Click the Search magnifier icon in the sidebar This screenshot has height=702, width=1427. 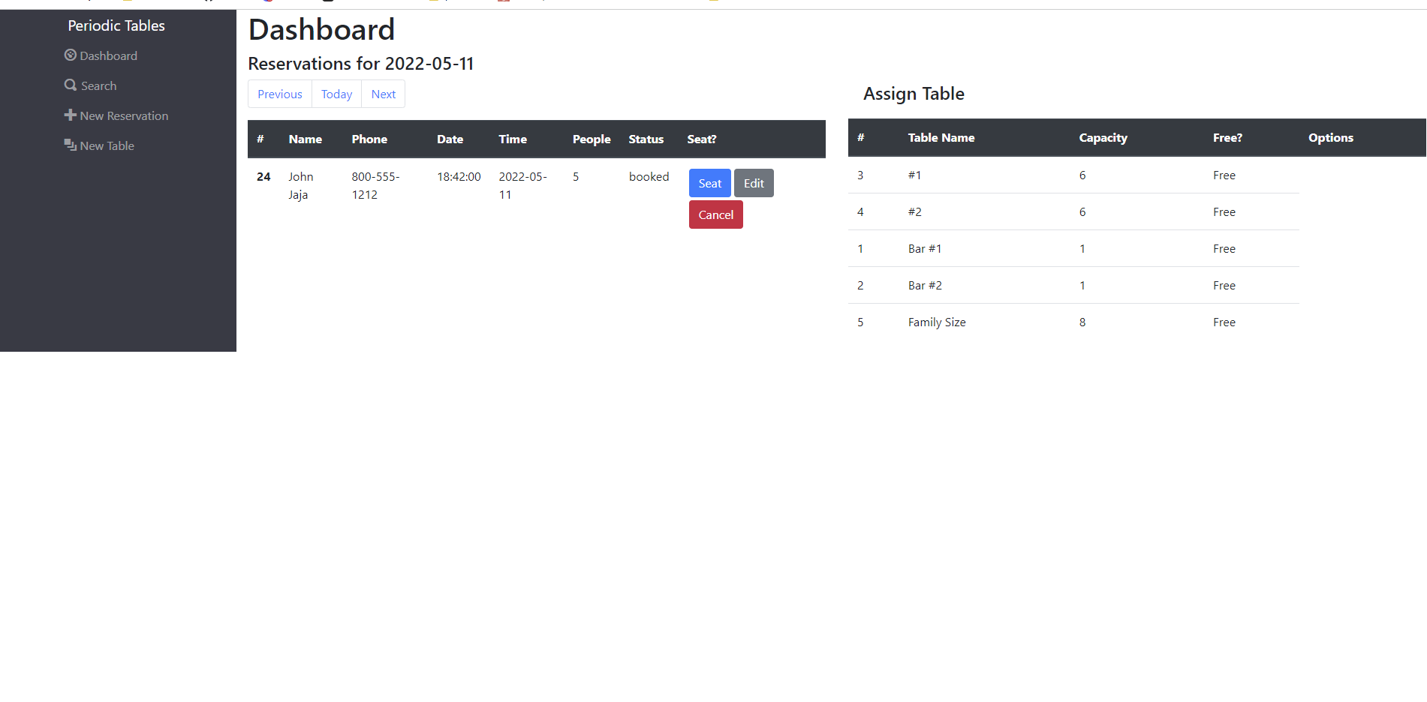tap(70, 85)
